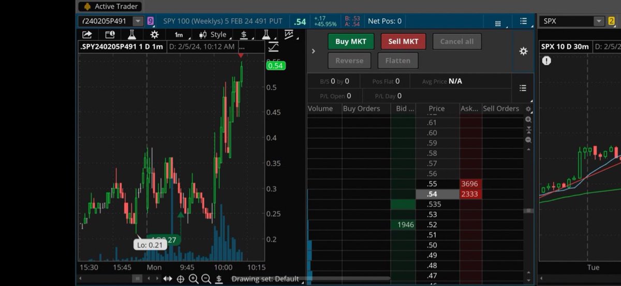
Task: Click the chart zoom in magnifier
Action: click(194, 279)
